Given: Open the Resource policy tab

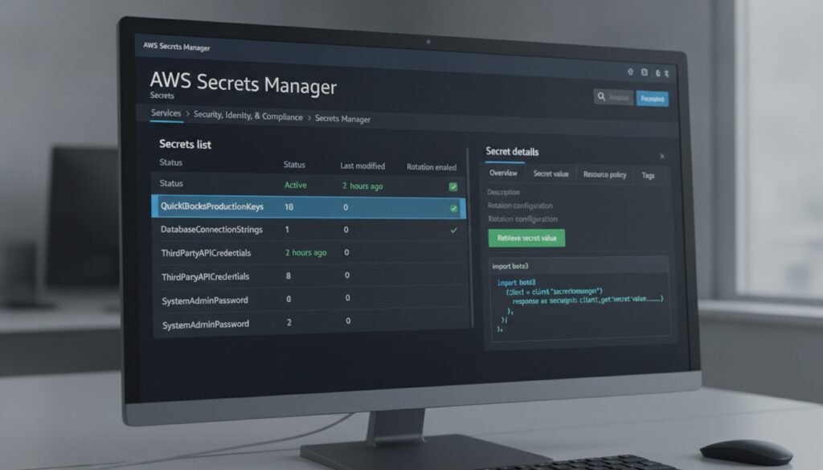Looking at the screenshot, I should [x=604, y=174].
